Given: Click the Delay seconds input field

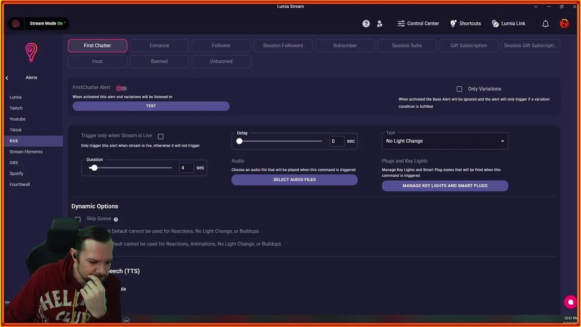Looking at the screenshot, I should tap(337, 141).
